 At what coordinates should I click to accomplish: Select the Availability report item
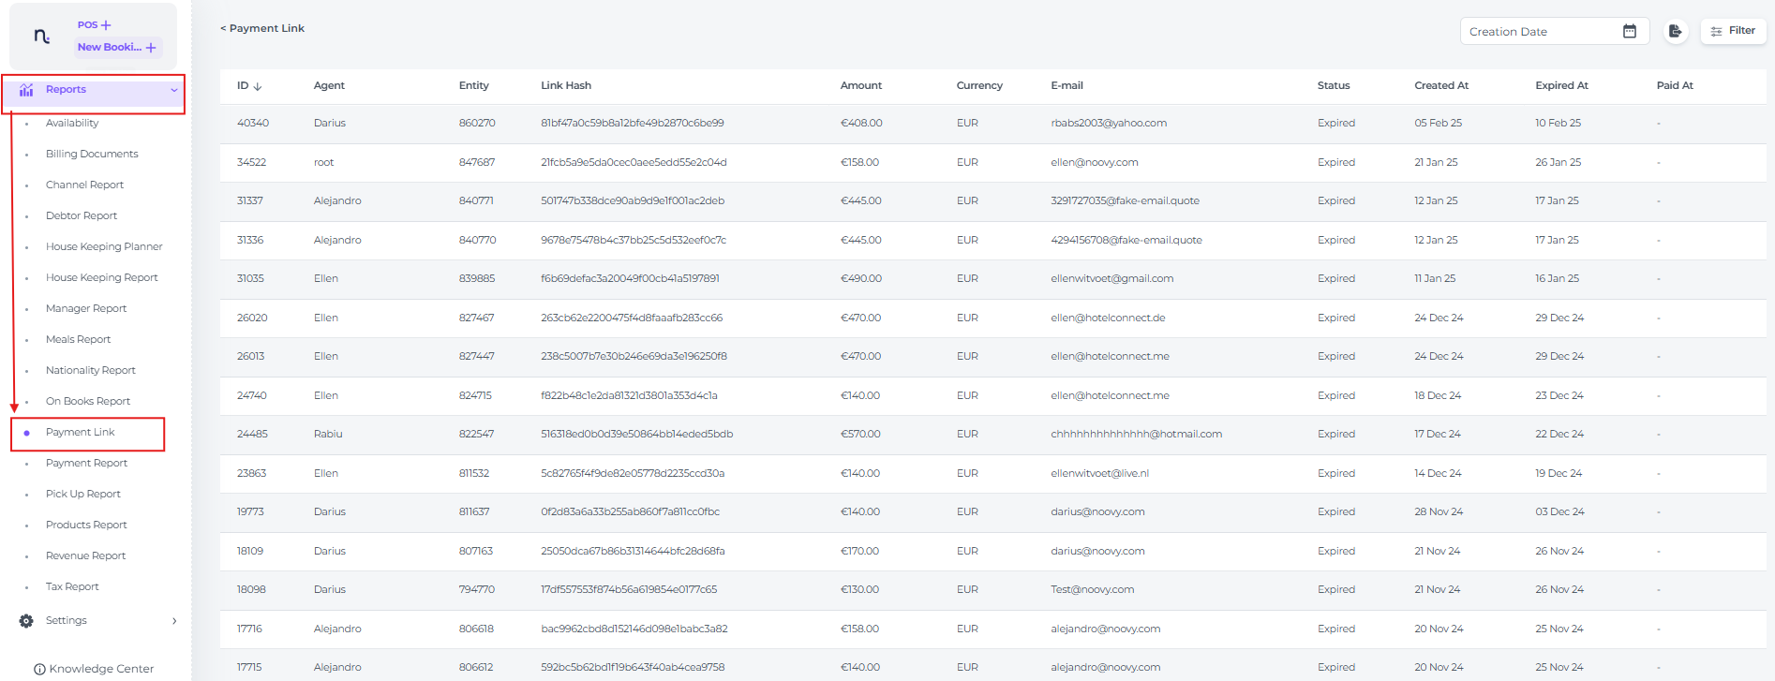tap(72, 123)
